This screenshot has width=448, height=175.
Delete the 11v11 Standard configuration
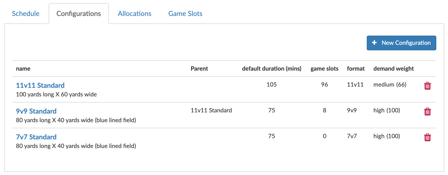click(427, 86)
